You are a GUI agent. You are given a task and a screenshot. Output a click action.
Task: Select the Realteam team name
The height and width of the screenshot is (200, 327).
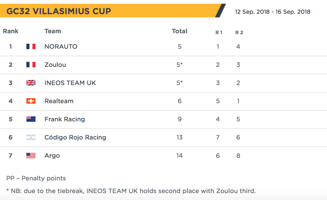point(59,101)
